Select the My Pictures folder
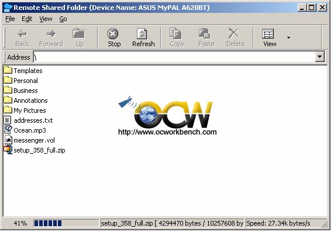The width and height of the screenshot is (334, 232). point(30,110)
